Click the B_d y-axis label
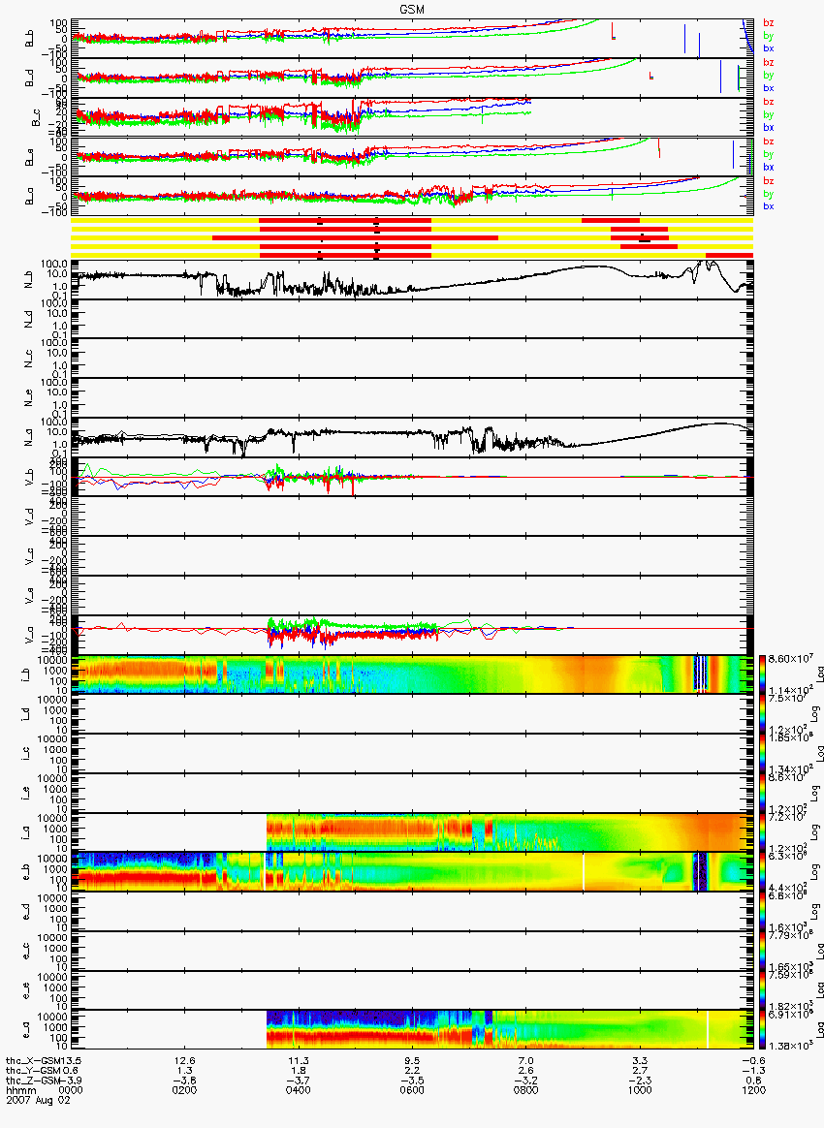The image size is (824, 1128). point(29,78)
